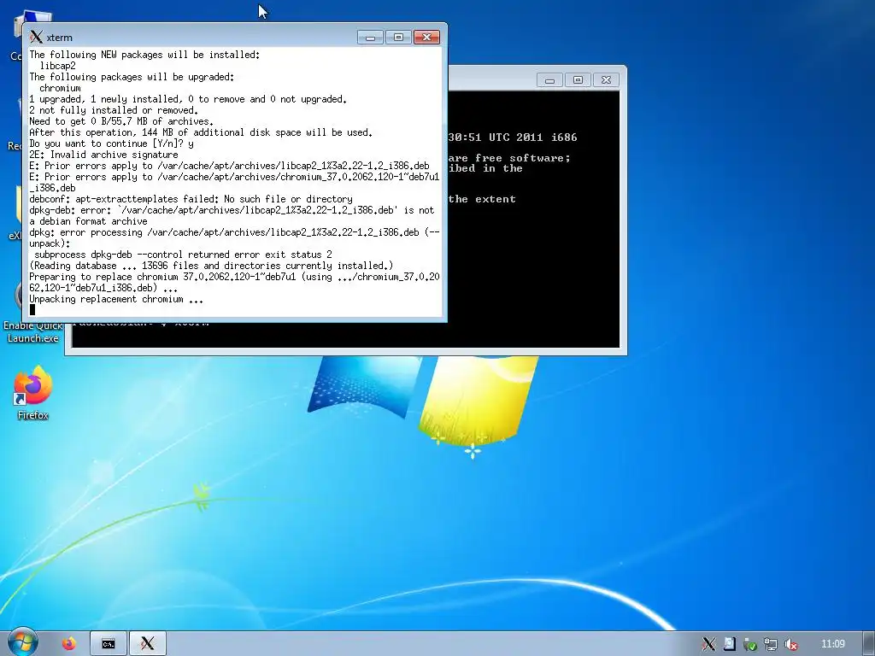Click the 'libcap2' package name line
Viewport: 875px width, 656px height.
[57, 66]
